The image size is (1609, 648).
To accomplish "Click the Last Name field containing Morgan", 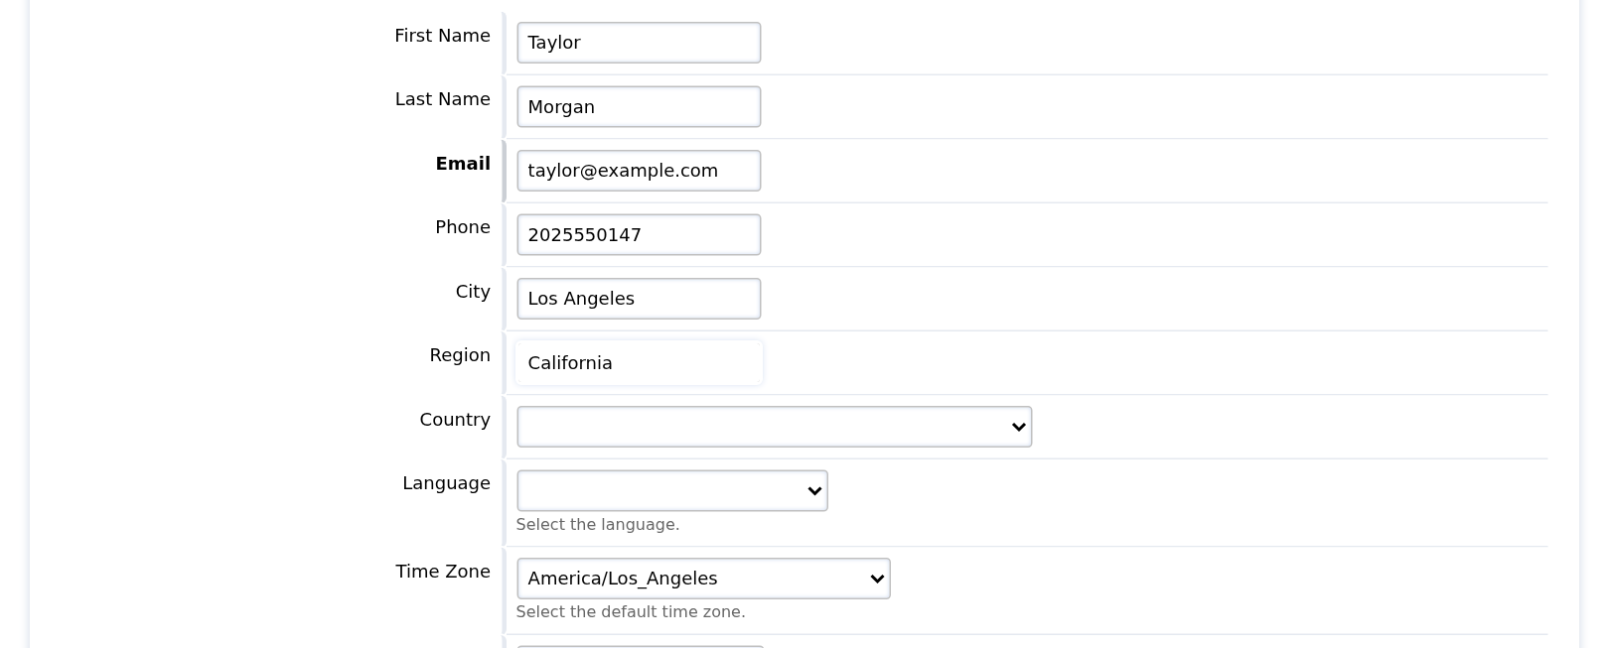I will (639, 106).
